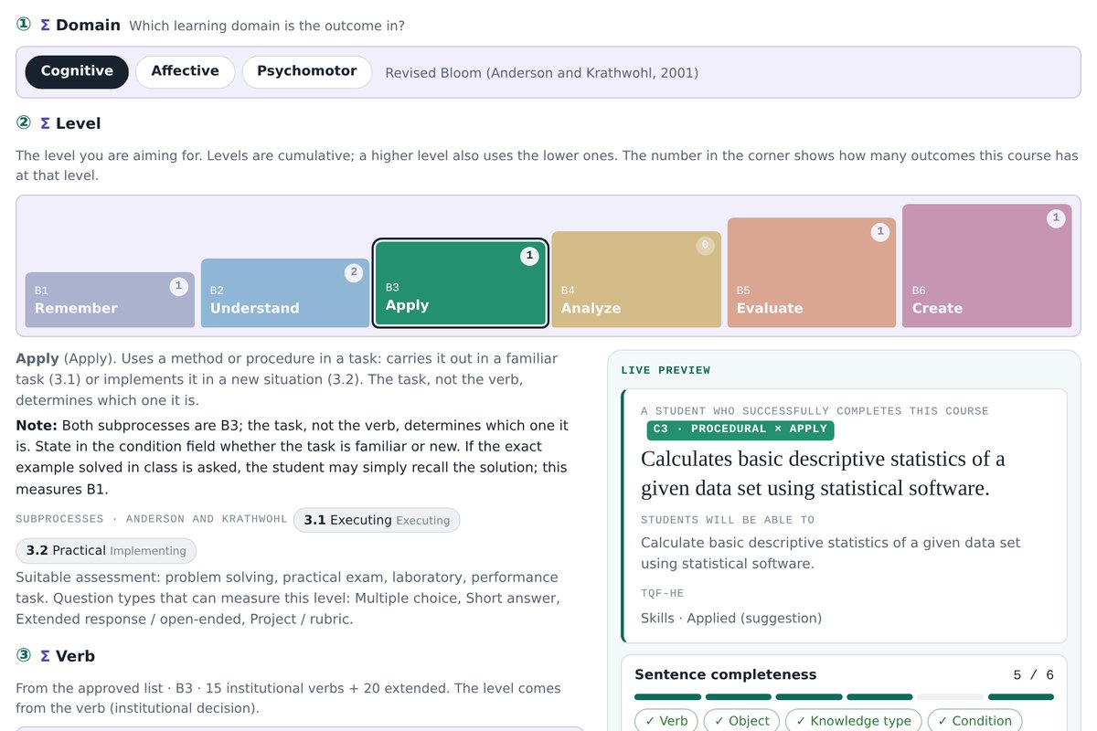The image size is (1097, 731).
Task: Click the count badge on Apply card
Action: click(x=529, y=257)
